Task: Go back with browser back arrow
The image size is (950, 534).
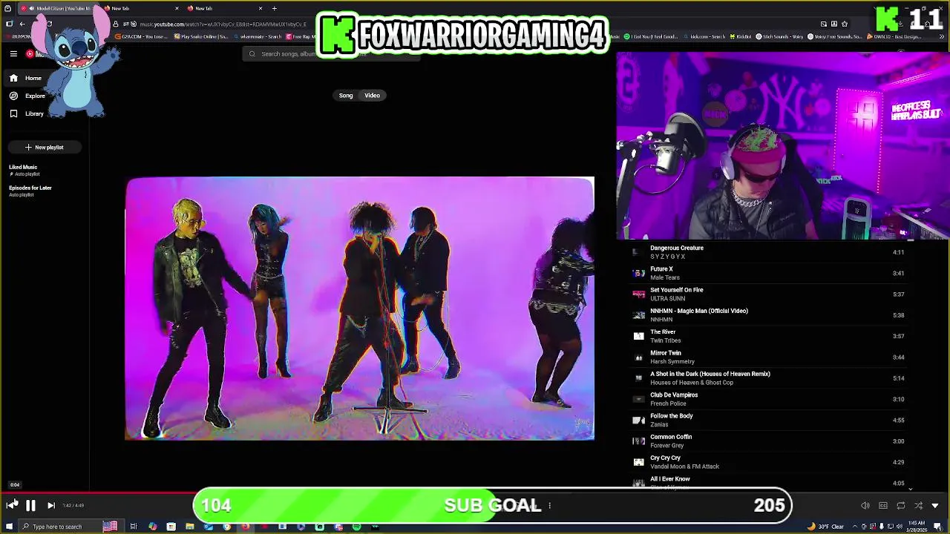Action: [x=22, y=24]
